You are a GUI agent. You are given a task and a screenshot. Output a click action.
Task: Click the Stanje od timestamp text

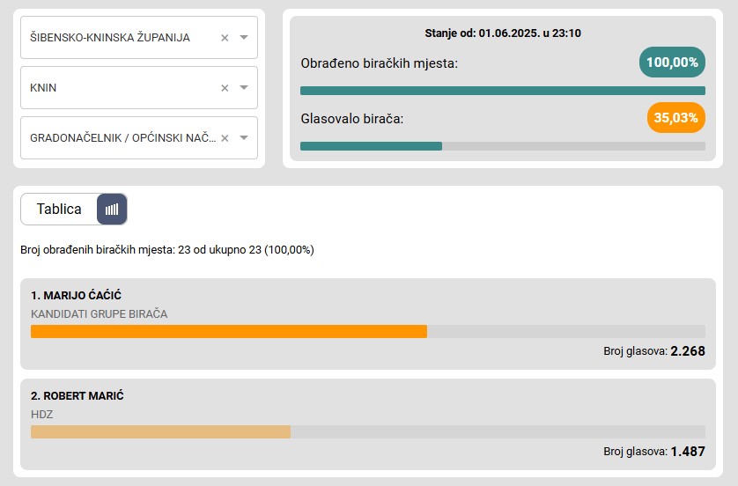tap(503, 33)
